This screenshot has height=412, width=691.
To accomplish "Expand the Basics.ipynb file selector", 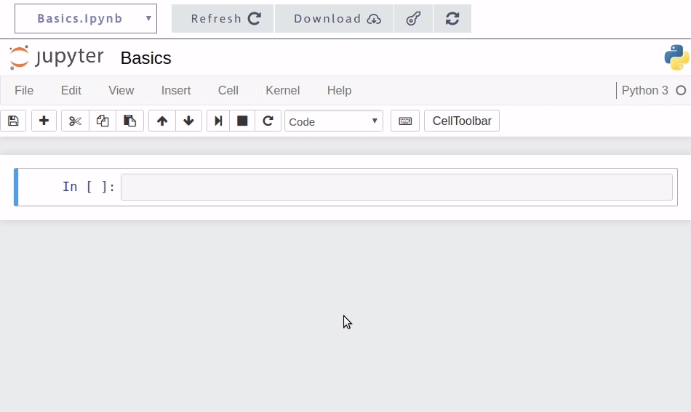I will [86, 18].
